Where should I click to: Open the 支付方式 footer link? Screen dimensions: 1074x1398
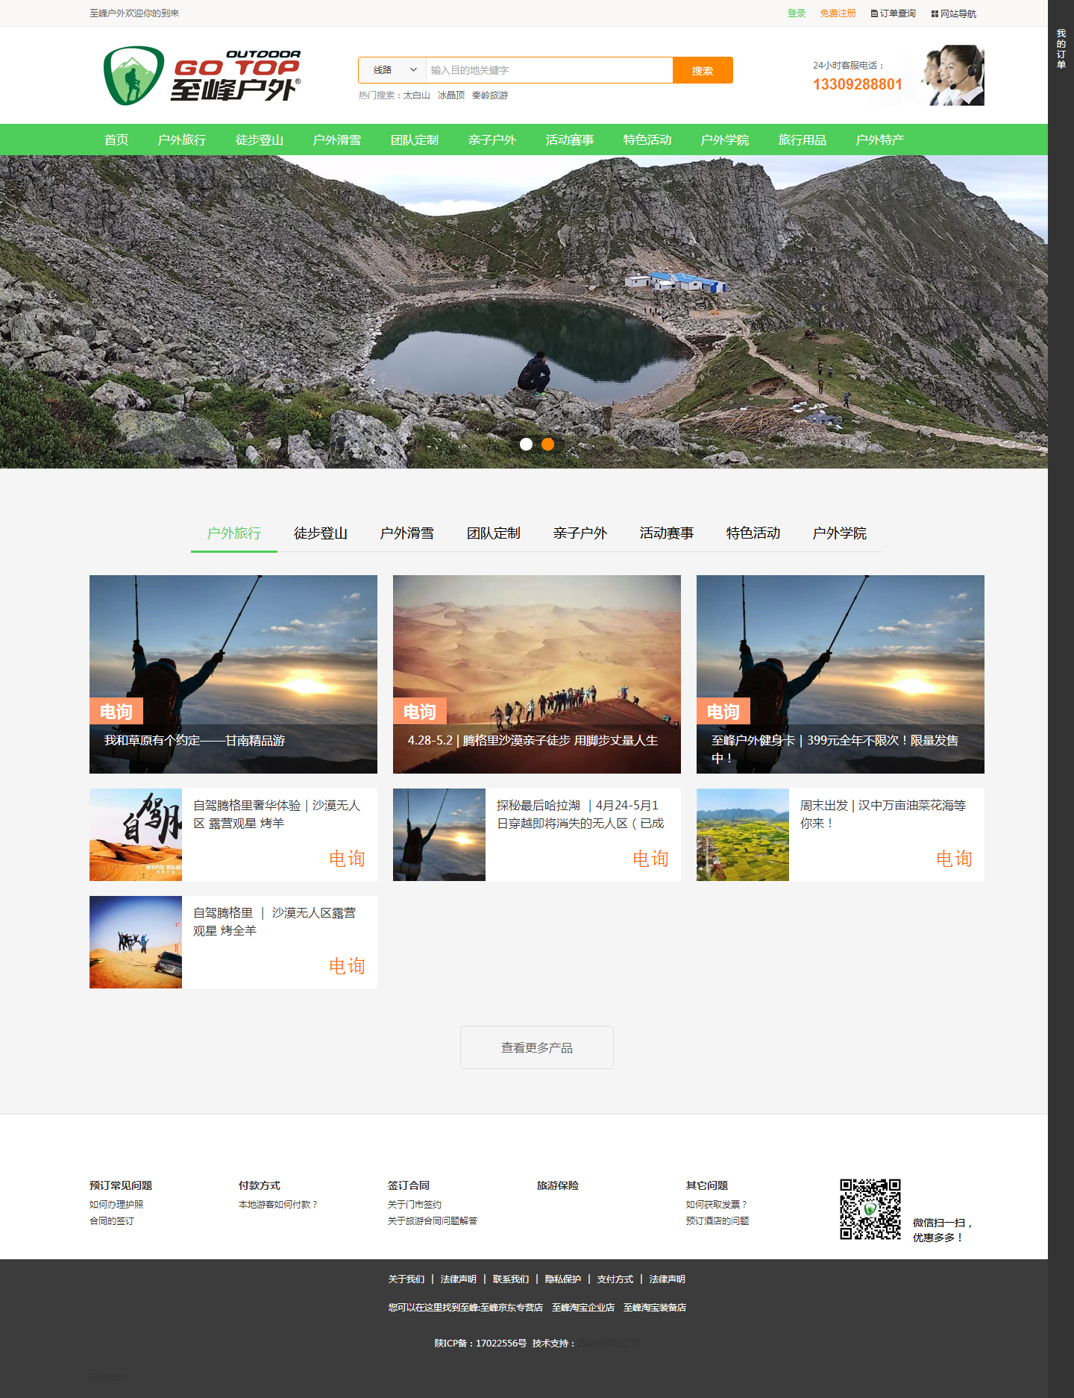tap(615, 1279)
